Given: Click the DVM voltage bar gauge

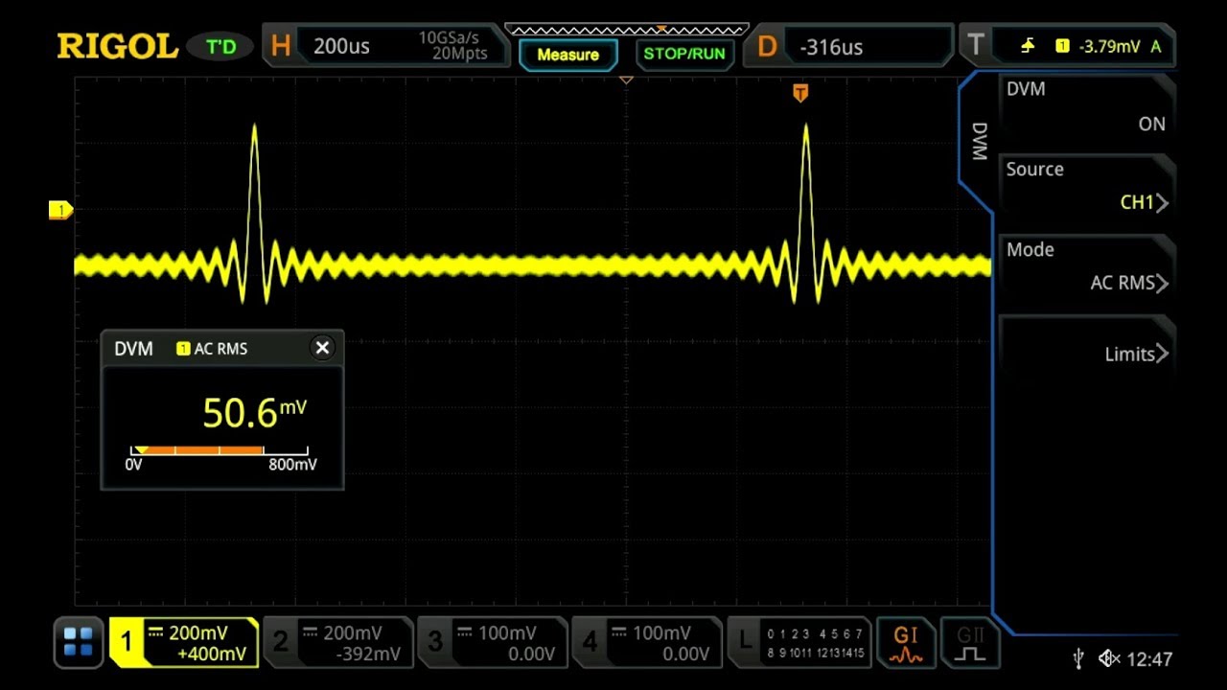Looking at the screenshot, I should tap(220, 449).
